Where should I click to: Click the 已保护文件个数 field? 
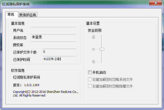(x=59, y=52)
